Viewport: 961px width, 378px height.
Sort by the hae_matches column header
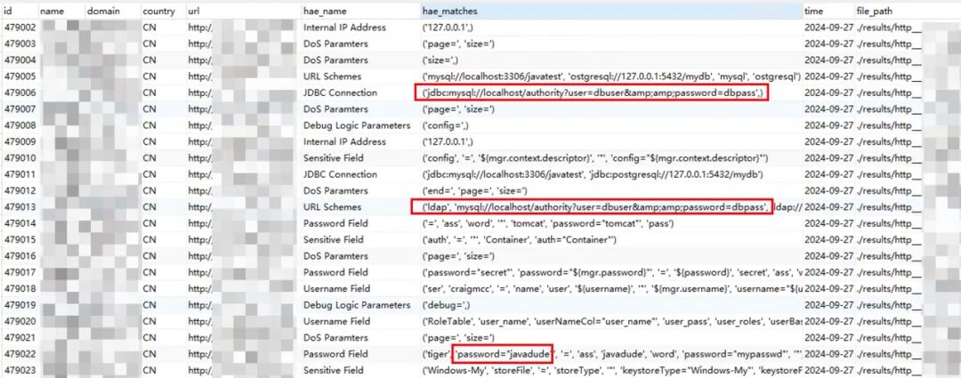[611, 11]
